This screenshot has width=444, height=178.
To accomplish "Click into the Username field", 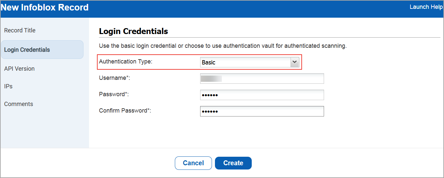I will click(262, 79).
